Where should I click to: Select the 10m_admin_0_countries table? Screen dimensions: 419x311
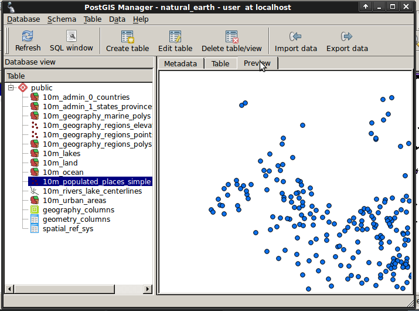click(86, 97)
